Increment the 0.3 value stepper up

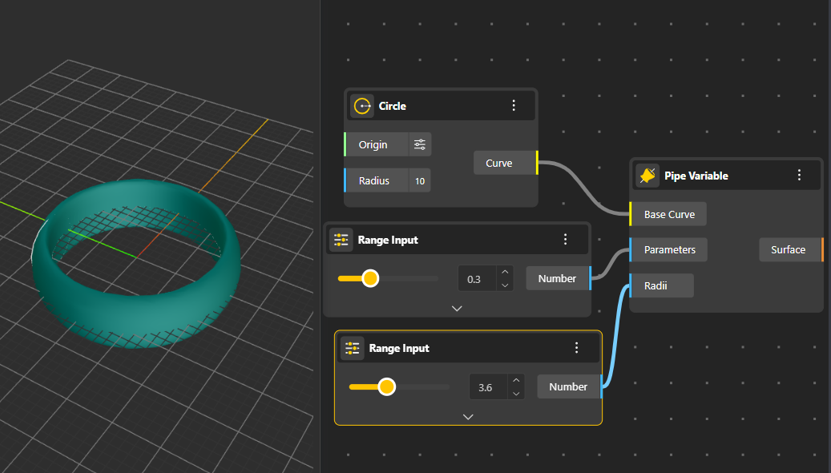[x=505, y=272]
